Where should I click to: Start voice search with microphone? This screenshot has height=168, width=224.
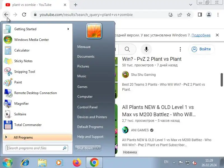point(146,49)
